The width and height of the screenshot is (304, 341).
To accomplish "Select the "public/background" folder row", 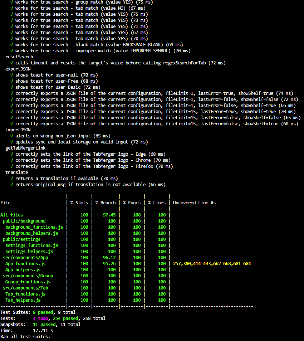I will point(24,221).
